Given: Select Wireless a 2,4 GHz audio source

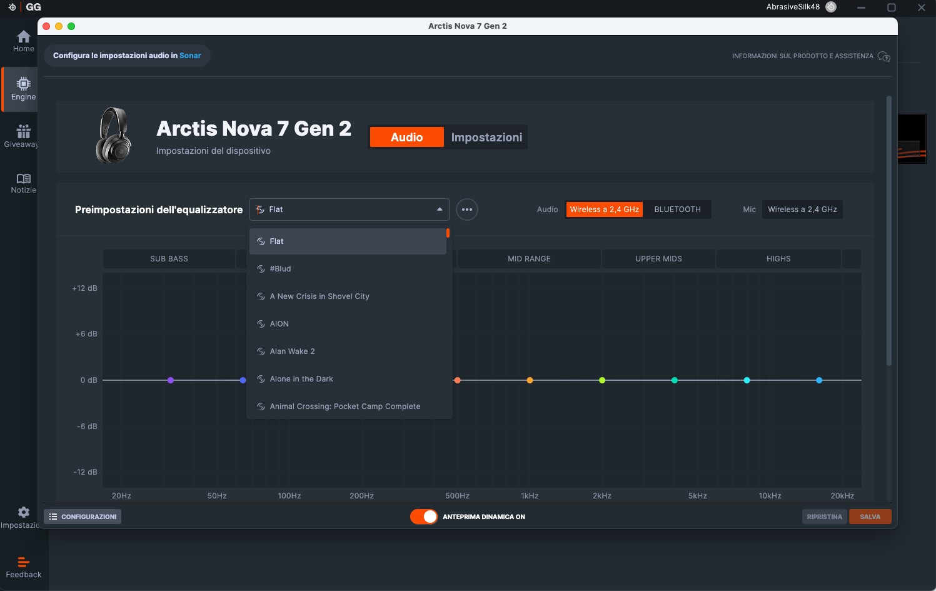Looking at the screenshot, I should click(604, 210).
